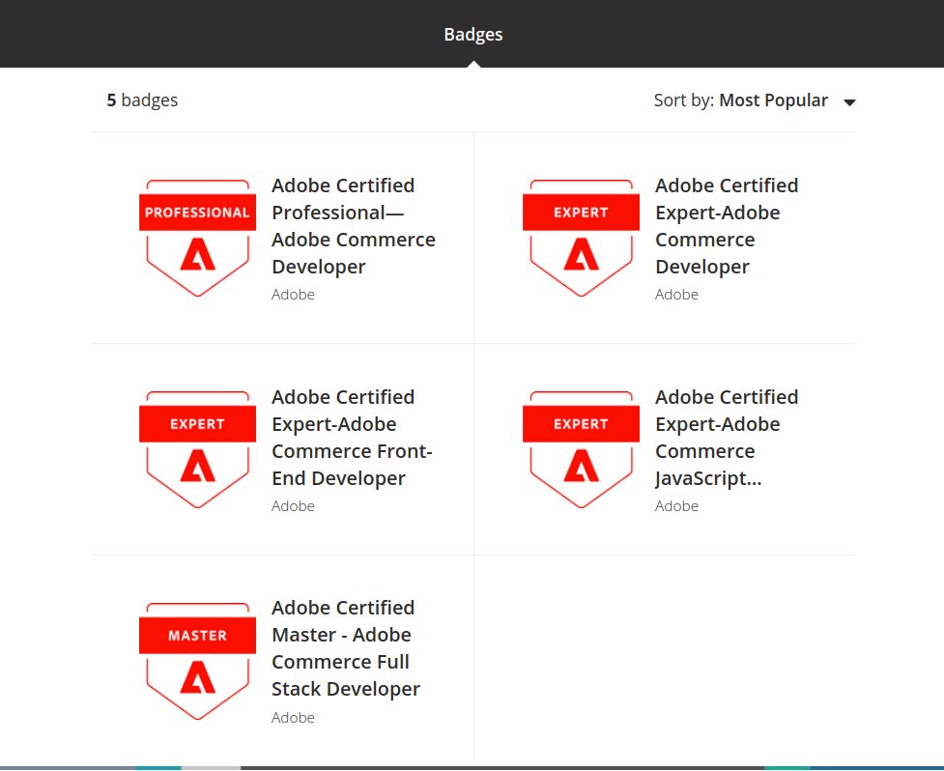Click the Expert Front-End Developer badge icon

(197, 449)
